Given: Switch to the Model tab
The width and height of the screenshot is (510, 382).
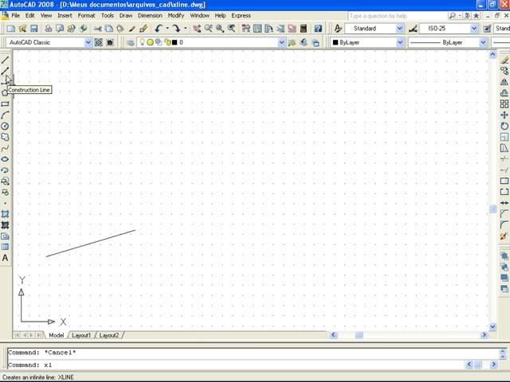Looking at the screenshot, I should (57, 335).
